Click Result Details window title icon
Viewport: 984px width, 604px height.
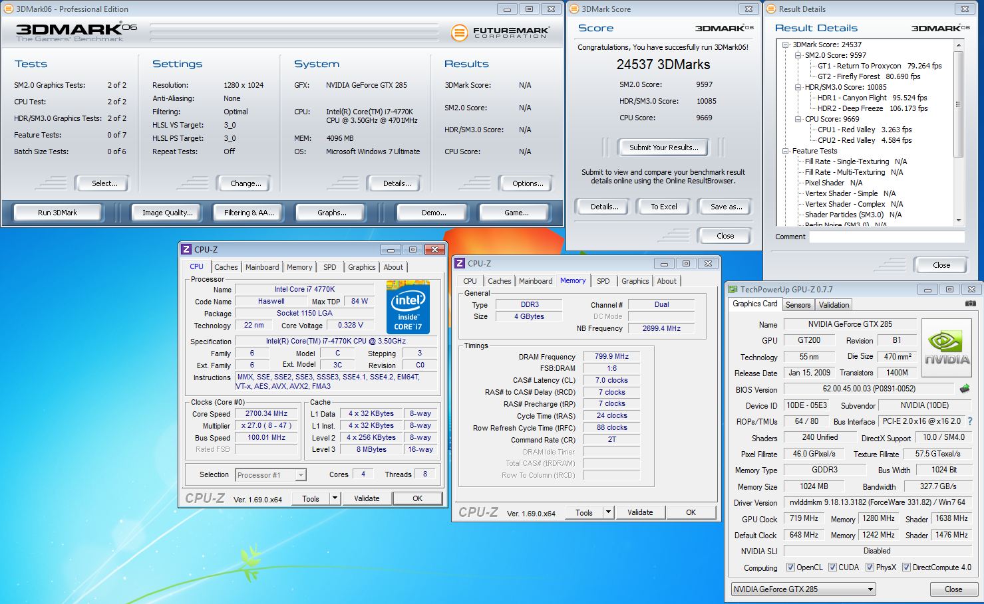[x=772, y=9]
